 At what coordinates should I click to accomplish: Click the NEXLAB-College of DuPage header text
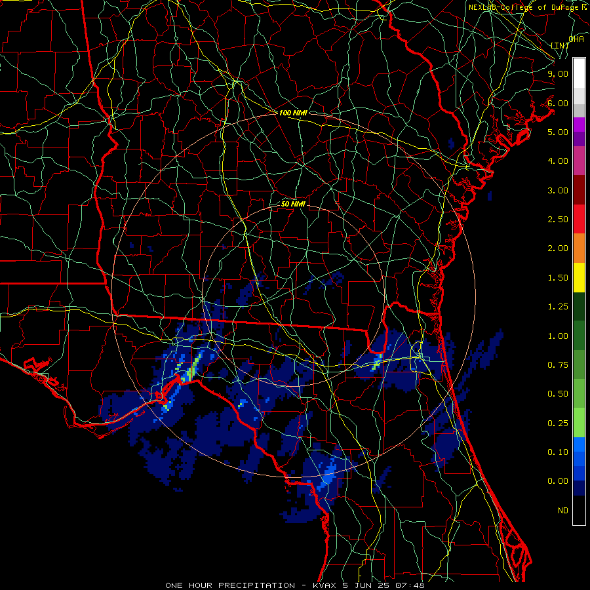pos(524,7)
